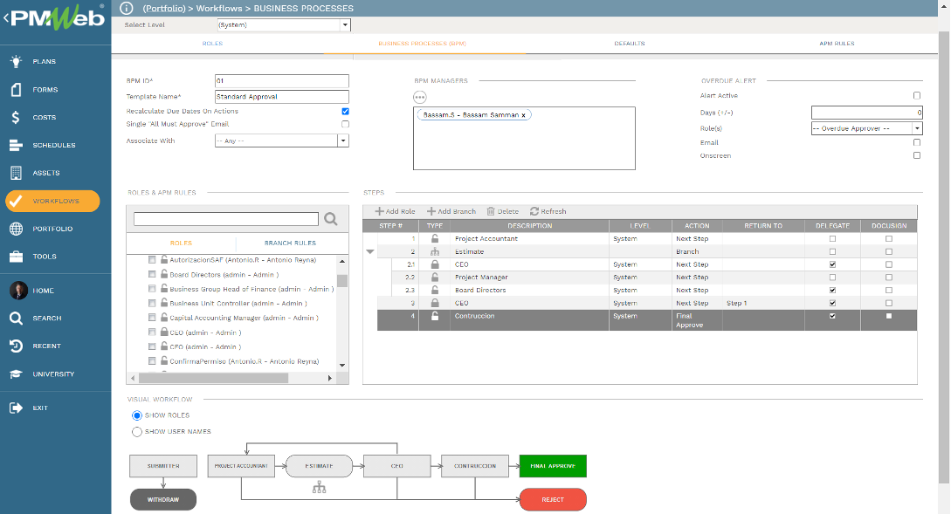951x514 pixels.
Task: Select the Show User Names option
Action: point(137,432)
